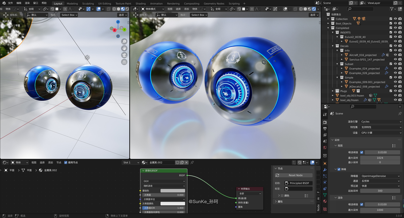This screenshot has width=404, height=218.
Task: Click the 次表面IOR 1.400 slider
Action: pos(164,208)
